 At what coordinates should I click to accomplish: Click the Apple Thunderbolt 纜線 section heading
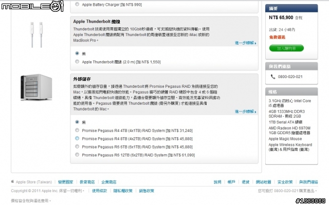click(x=97, y=22)
